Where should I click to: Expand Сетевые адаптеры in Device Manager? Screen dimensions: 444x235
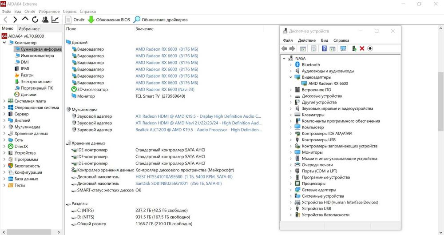(x=291, y=190)
